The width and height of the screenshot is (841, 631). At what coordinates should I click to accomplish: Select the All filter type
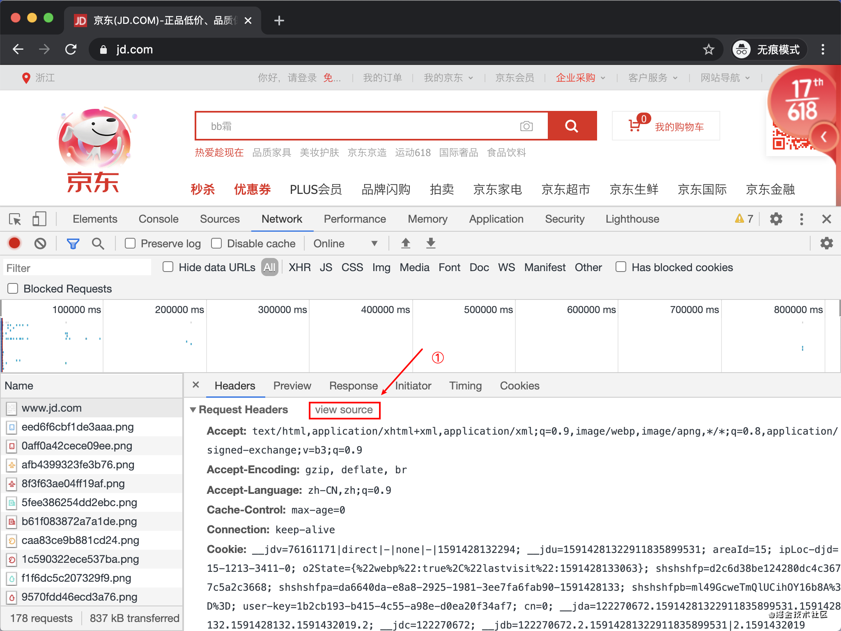(x=269, y=267)
